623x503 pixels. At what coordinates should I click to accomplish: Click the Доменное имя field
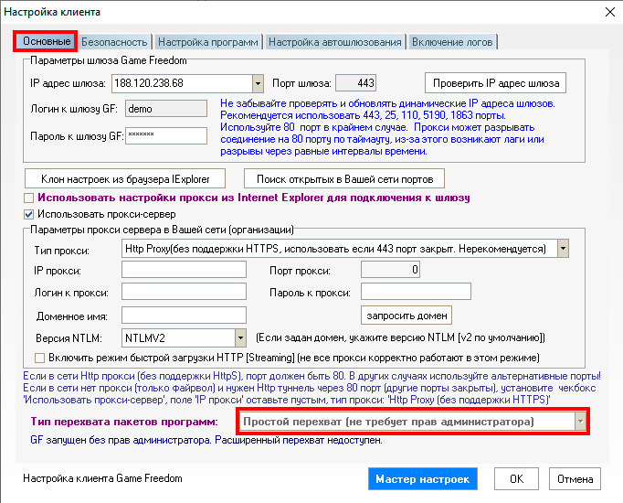(184, 315)
